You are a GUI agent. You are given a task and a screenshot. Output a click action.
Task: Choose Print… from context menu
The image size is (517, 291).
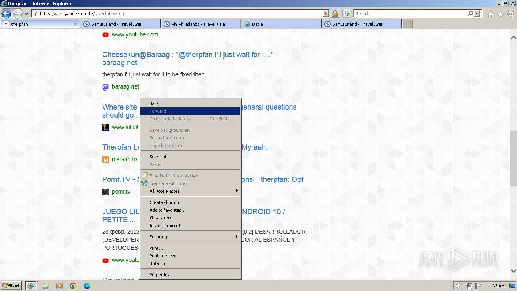(190, 248)
